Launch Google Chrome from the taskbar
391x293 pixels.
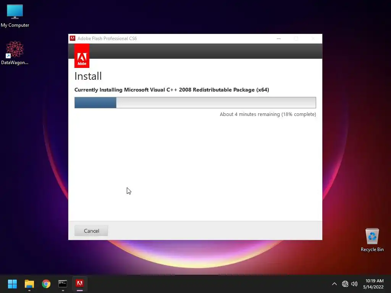click(46, 284)
